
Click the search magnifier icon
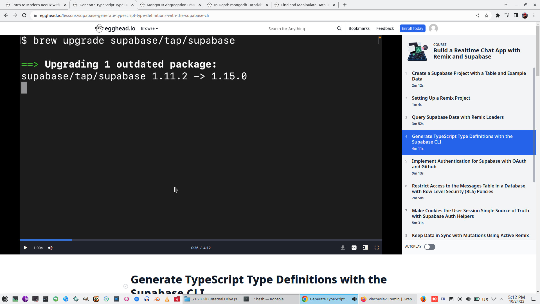coord(339,28)
